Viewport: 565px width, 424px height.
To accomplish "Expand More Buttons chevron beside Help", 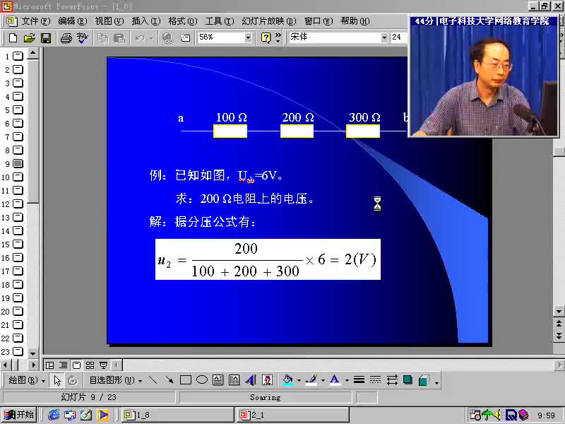I will tap(278, 38).
